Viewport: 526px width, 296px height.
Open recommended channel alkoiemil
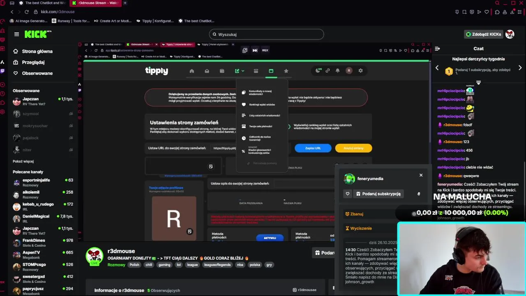coord(43,194)
